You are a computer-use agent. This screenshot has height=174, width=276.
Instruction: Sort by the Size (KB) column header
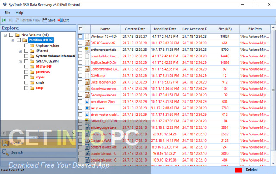(225, 29)
